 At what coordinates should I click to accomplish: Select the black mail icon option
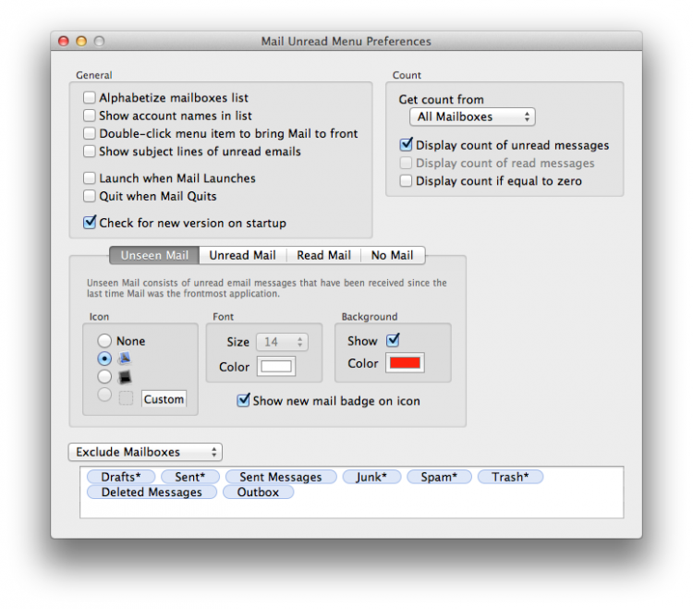coord(104,376)
